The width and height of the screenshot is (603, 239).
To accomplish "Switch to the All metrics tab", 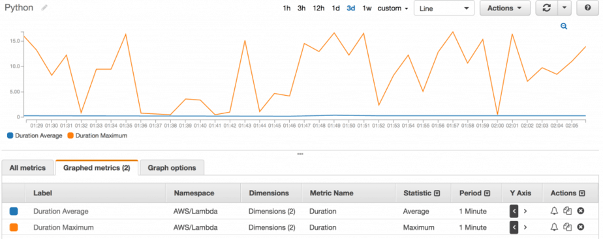I will [x=27, y=167].
